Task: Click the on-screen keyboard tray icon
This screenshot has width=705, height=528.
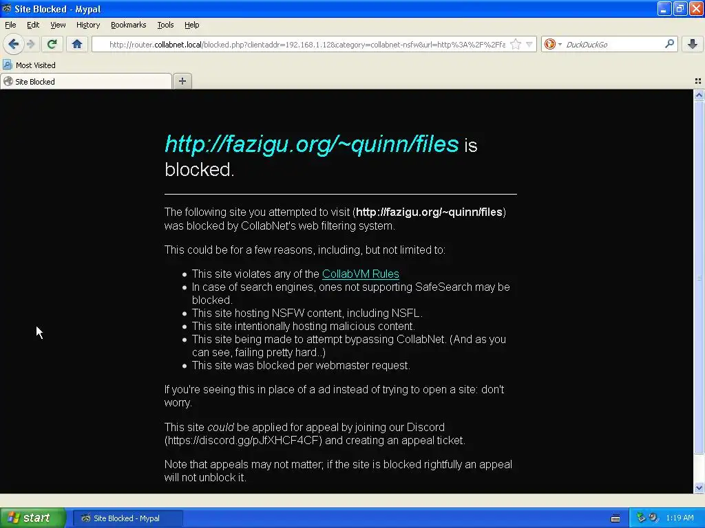Action: (x=615, y=518)
